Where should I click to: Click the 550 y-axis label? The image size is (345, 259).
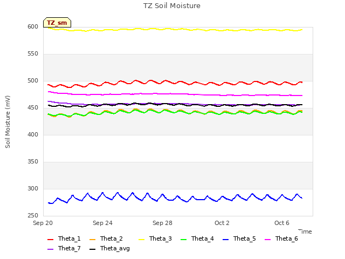(33, 54)
